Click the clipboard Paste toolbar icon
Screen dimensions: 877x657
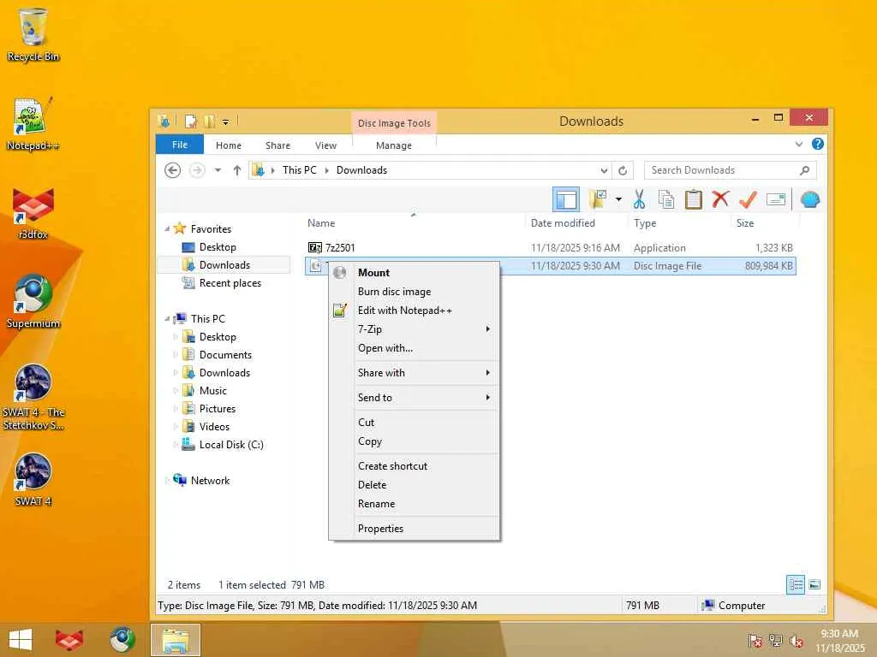coord(694,199)
